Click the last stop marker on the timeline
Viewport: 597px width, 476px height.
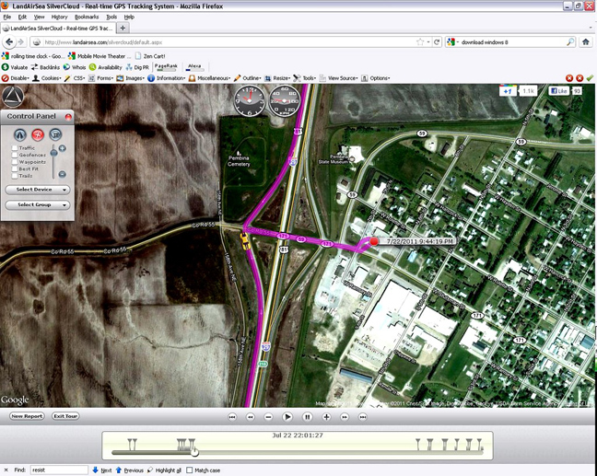480,445
